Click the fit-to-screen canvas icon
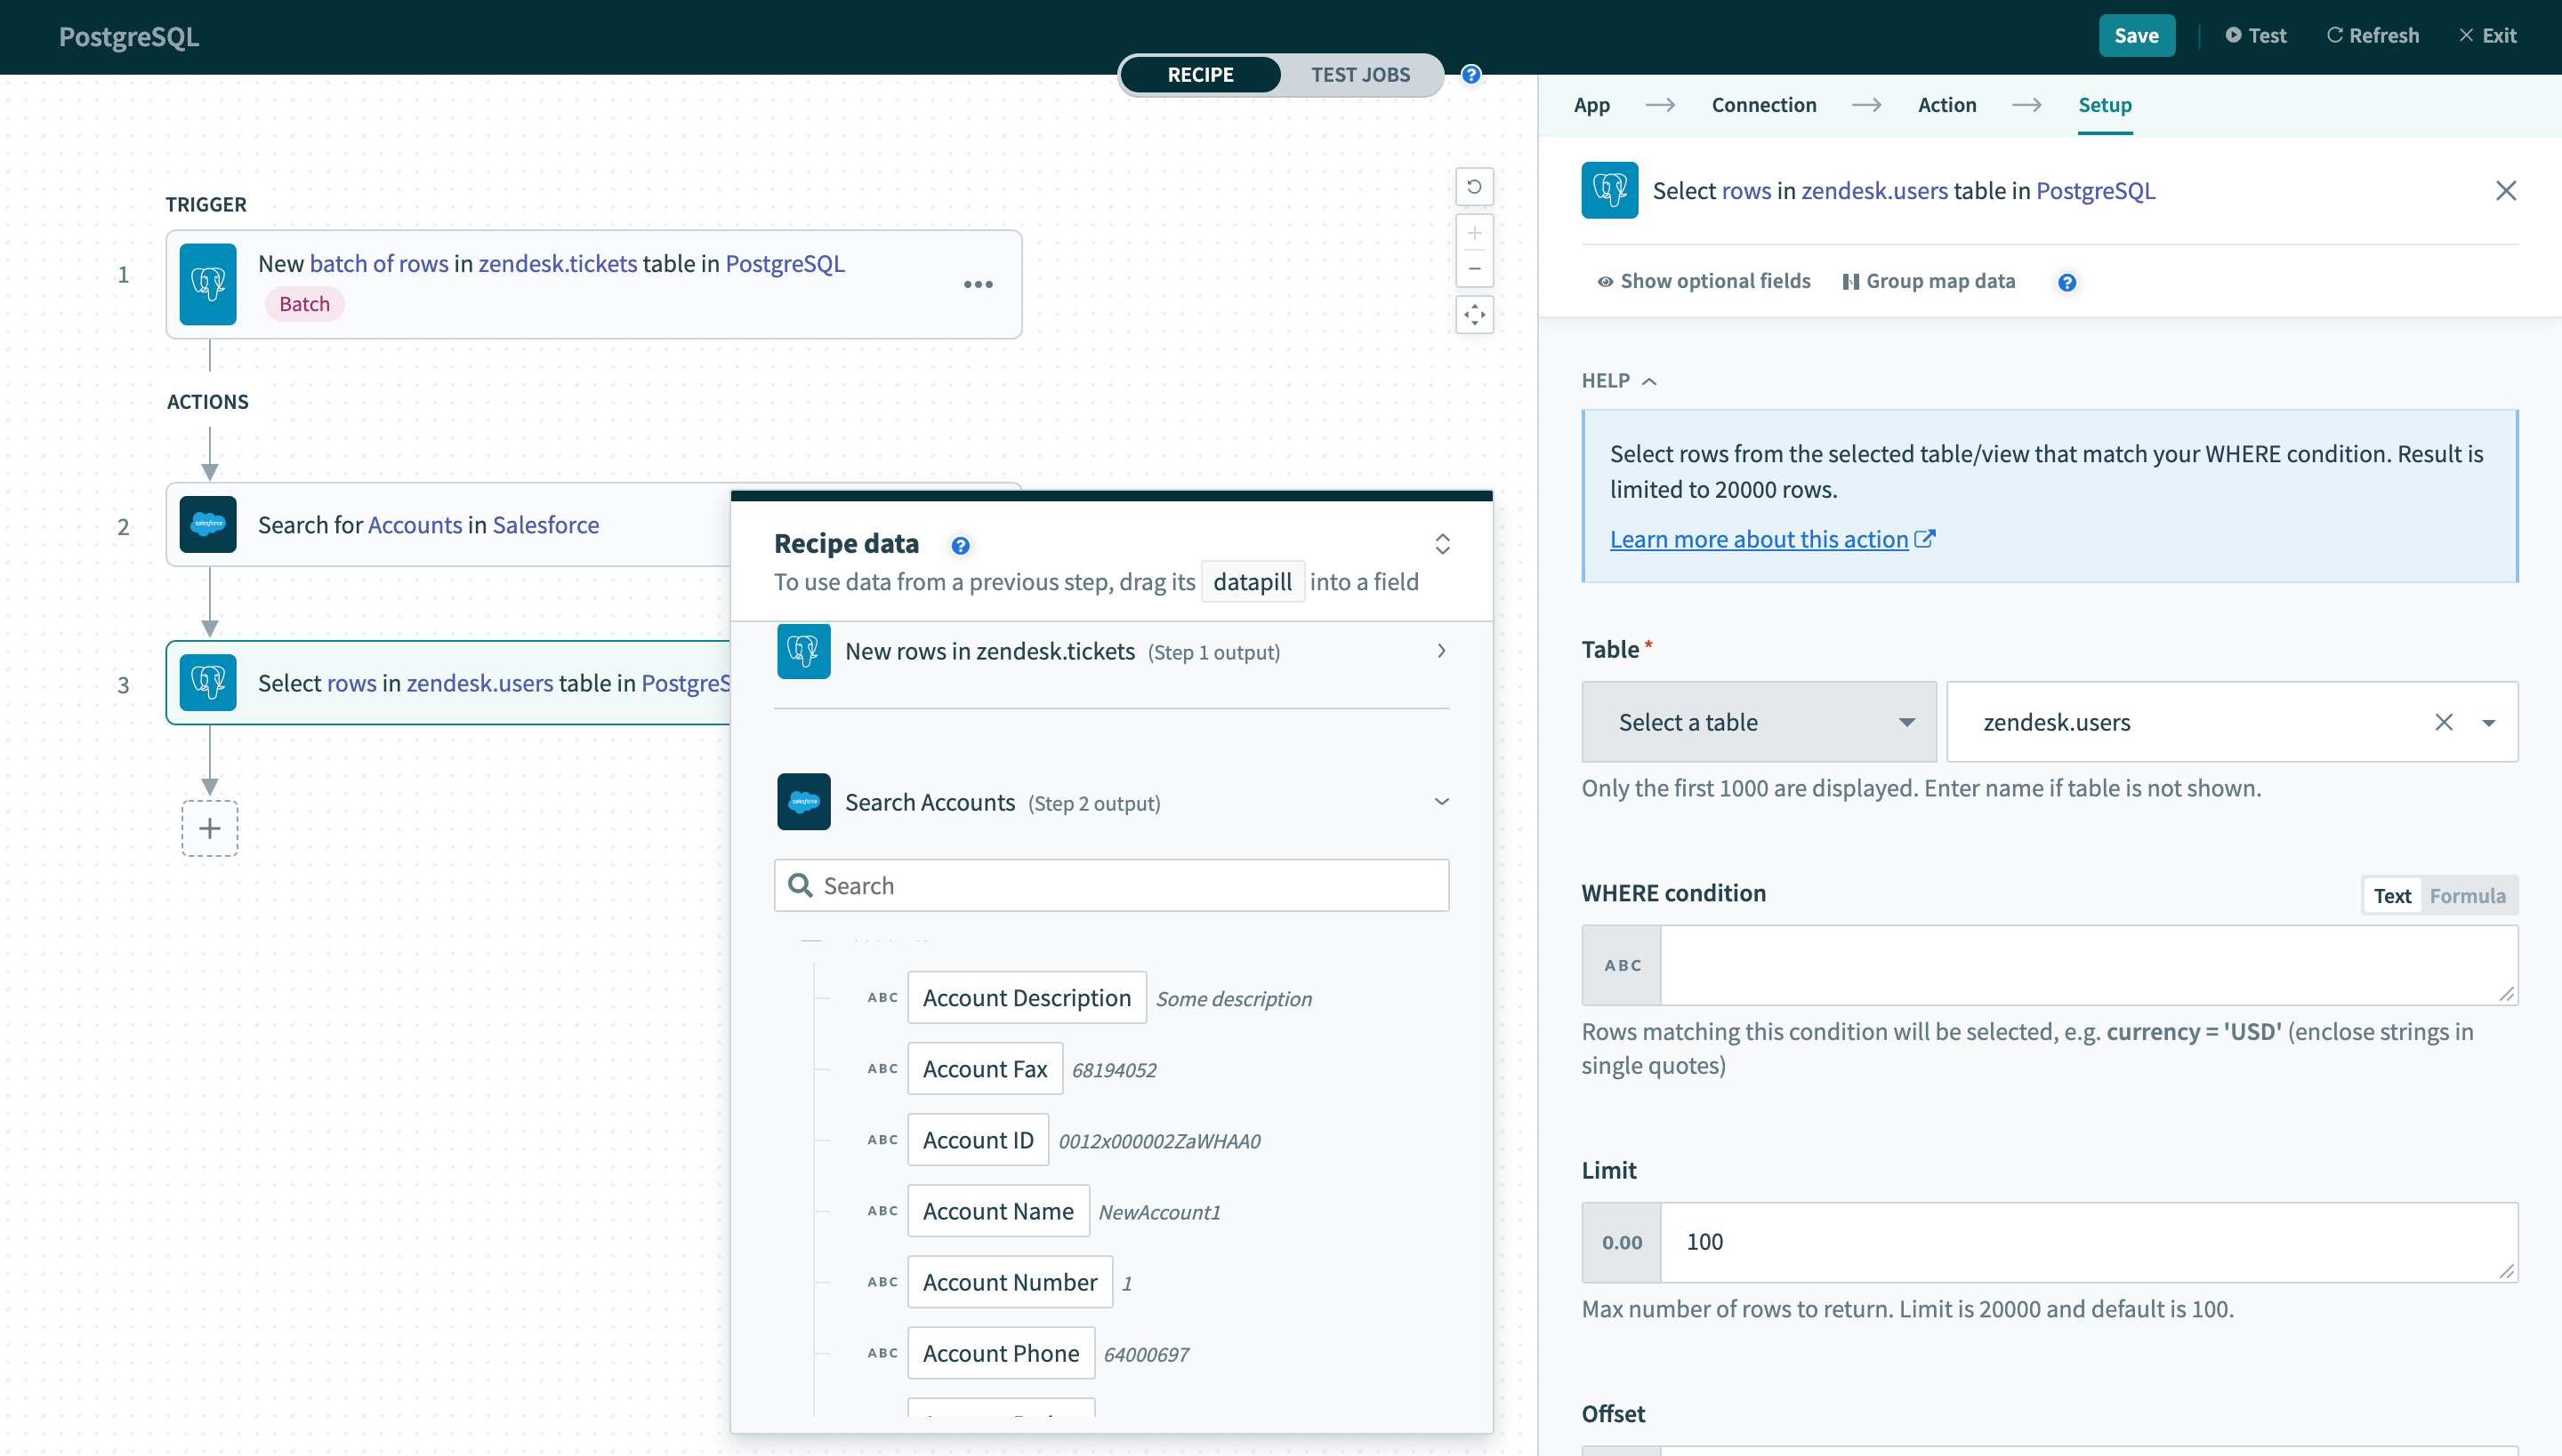 click(x=1474, y=315)
